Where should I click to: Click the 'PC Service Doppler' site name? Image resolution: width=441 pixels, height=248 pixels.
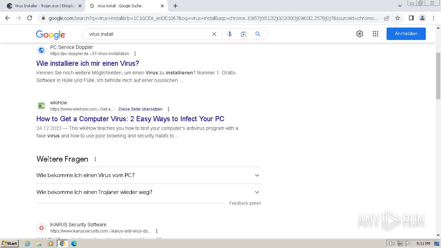point(72,47)
